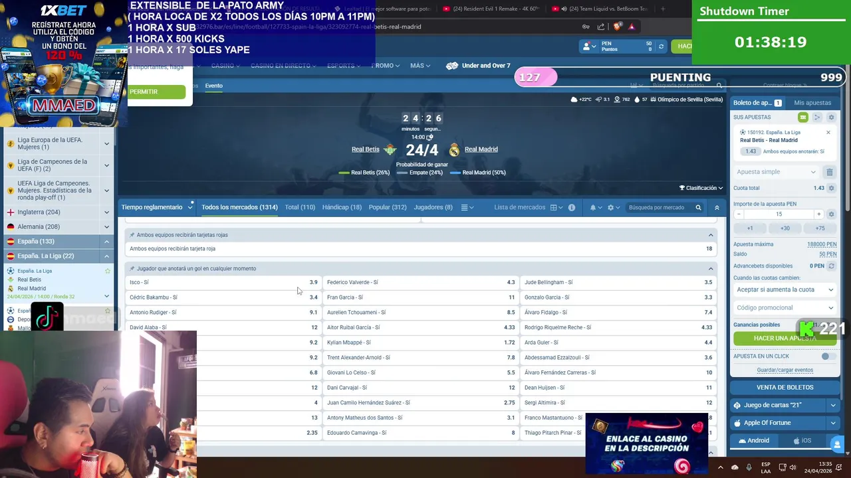Remove Real Betis - Real Madrid bet from slip
Viewport: 851px width, 478px height.
[x=828, y=132]
